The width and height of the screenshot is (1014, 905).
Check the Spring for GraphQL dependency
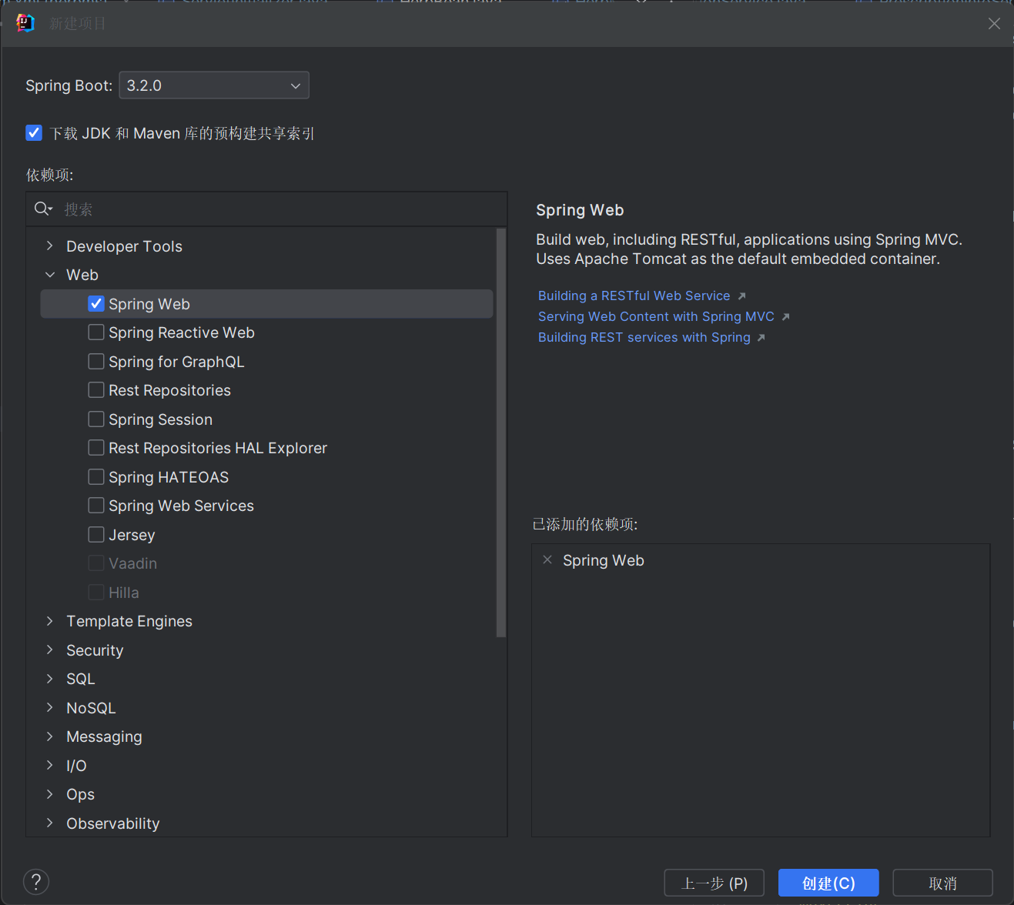tap(96, 362)
